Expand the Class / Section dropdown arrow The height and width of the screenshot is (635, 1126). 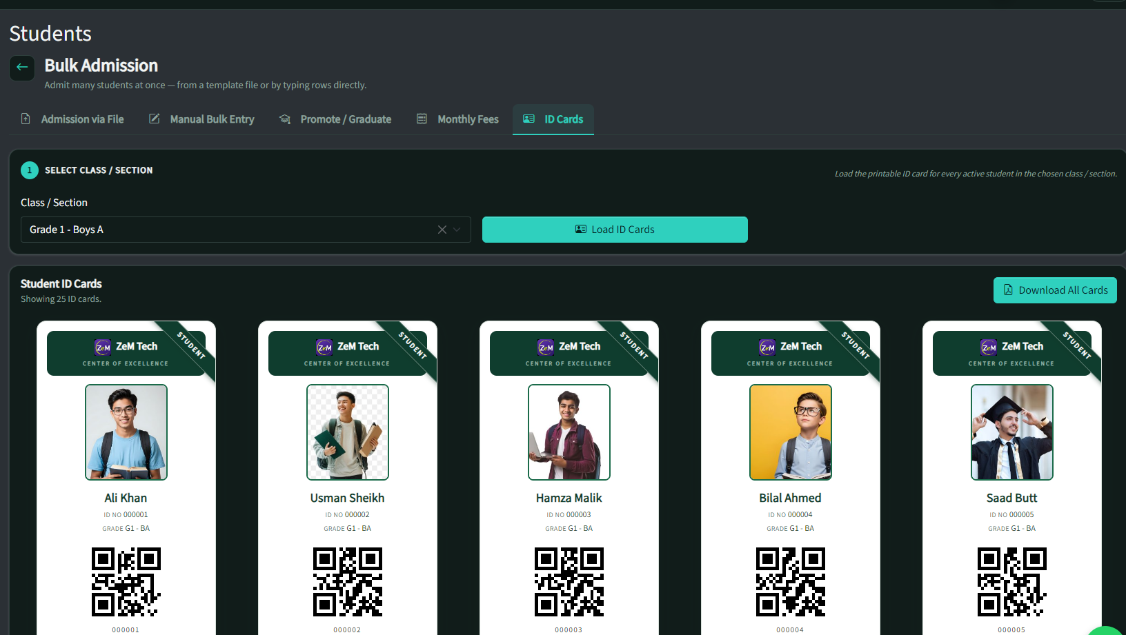point(457,230)
